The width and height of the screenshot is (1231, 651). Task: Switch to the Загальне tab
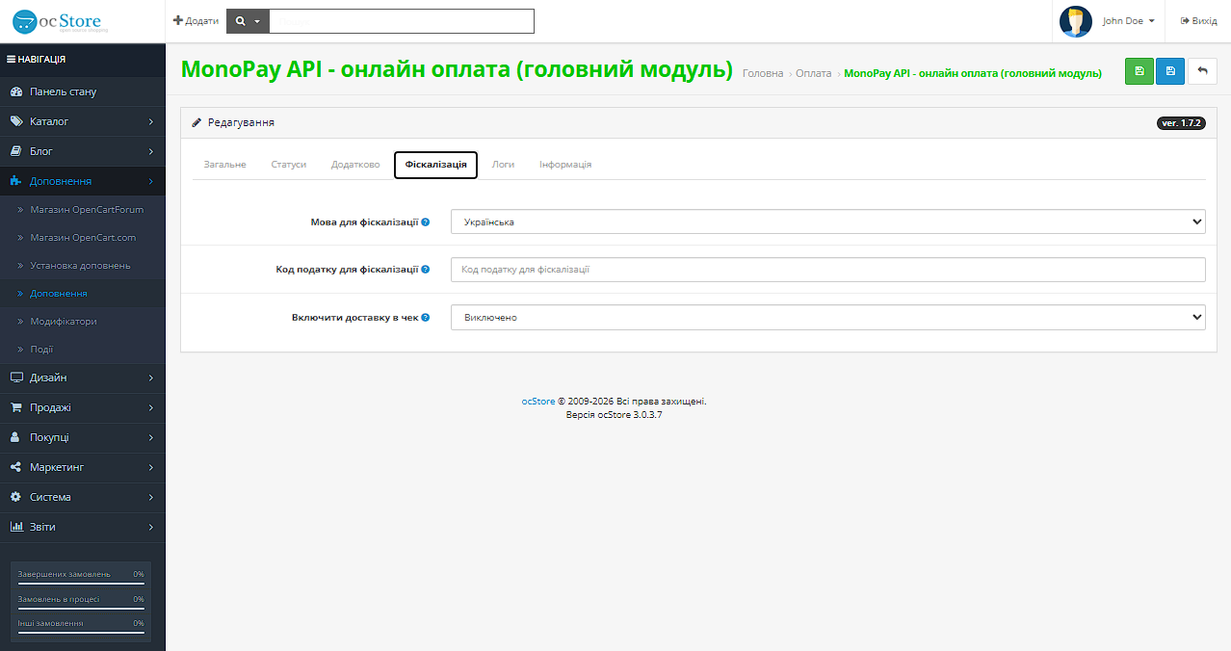point(224,165)
